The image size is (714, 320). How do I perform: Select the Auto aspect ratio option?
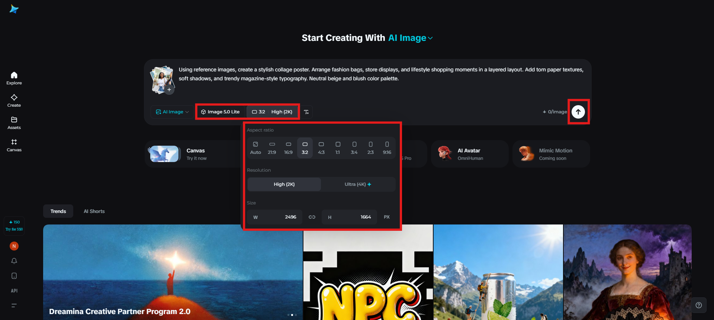pos(255,148)
